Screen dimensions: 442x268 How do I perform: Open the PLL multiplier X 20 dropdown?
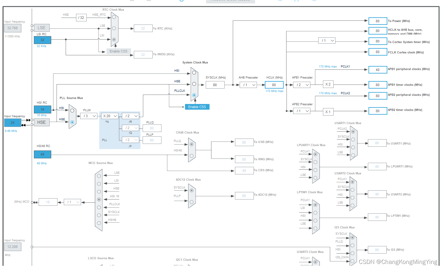click(x=110, y=116)
